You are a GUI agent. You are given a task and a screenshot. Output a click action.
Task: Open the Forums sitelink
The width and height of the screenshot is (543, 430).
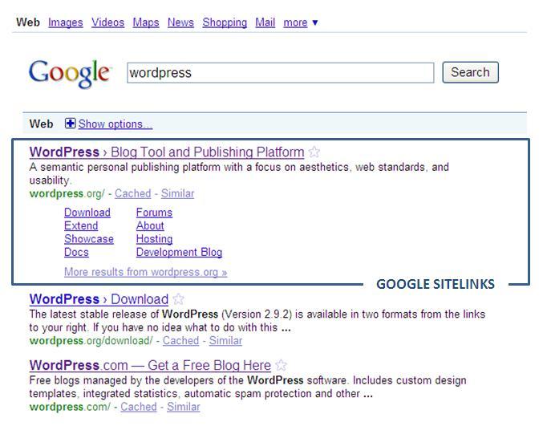tap(154, 213)
